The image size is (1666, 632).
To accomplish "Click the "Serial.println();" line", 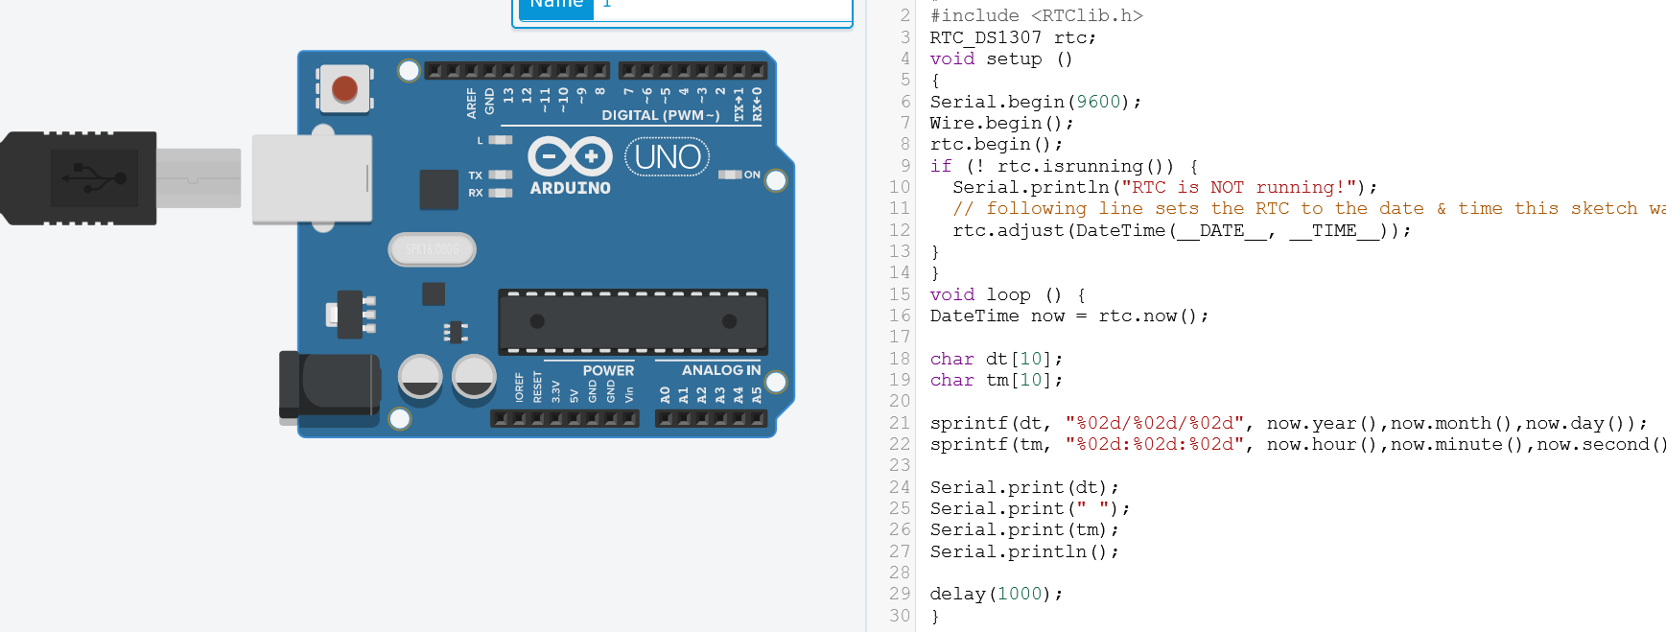I will 1024,551.
